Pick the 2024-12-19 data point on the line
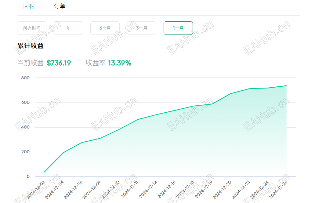The width and height of the screenshot is (315, 203). [212, 104]
